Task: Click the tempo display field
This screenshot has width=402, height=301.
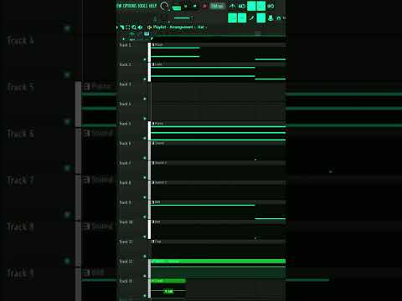Action: tap(217, 6)
